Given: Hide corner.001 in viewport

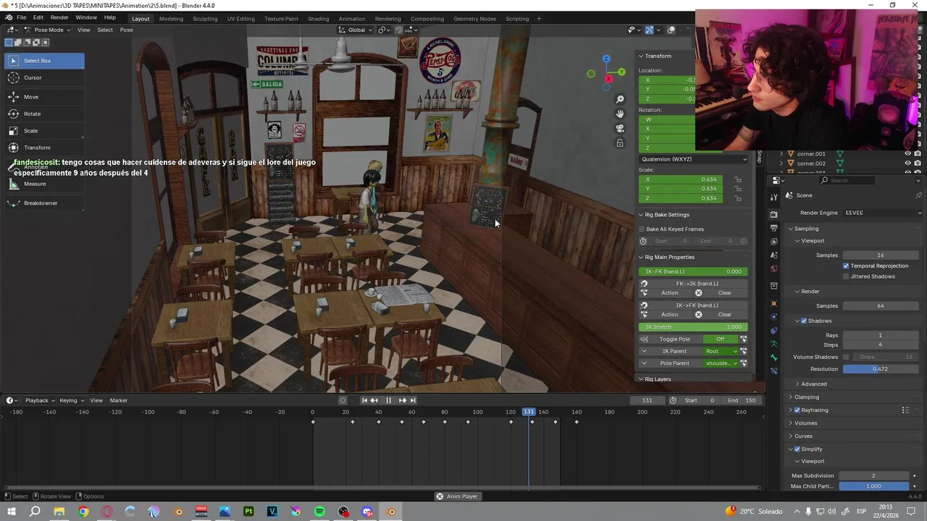Looking at the screenshot, I should pyautogui.click(x=907, y=153).
